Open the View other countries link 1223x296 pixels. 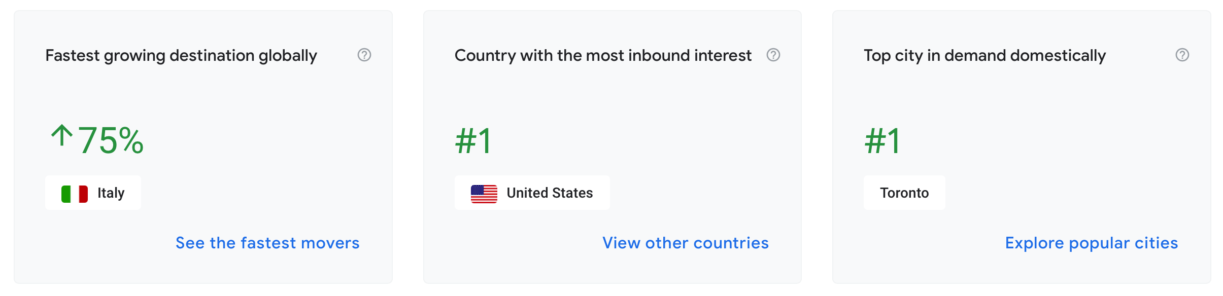tap(686, 243)
